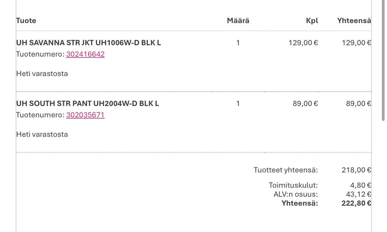Click the Määrä column header
Viewport: 387px width, 232px height.
pos(238,21)
